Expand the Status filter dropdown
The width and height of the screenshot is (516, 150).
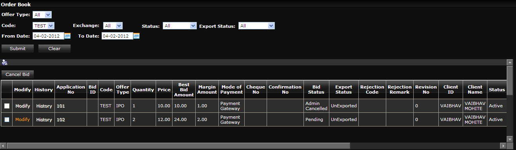tap(180, 26)
